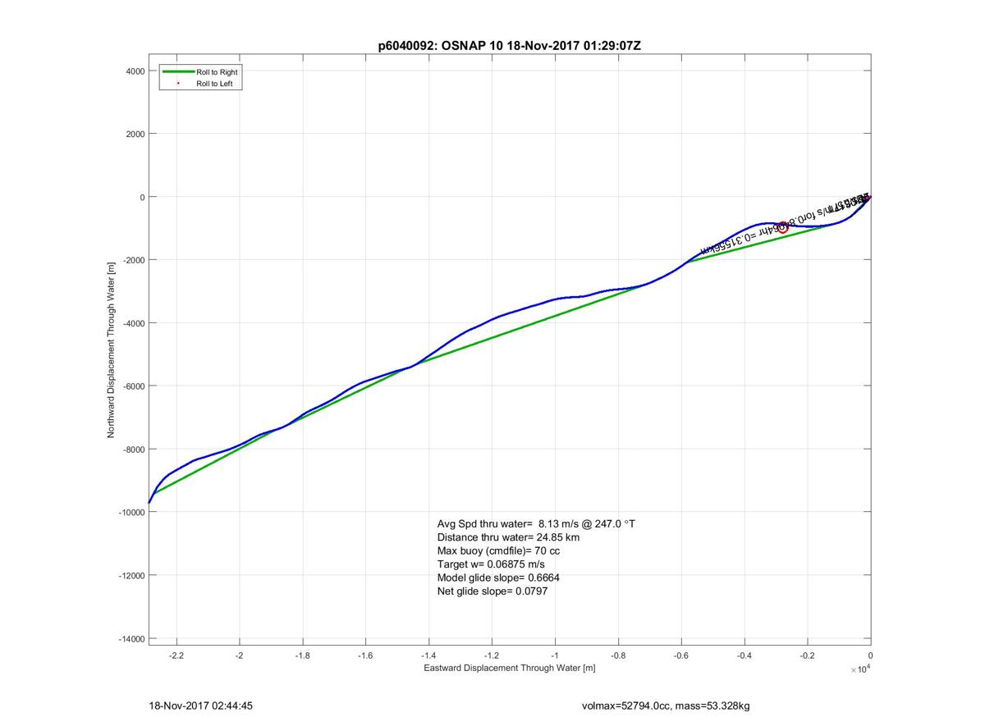Click the Distance thru water= 24.85 km text

point(508,537)
